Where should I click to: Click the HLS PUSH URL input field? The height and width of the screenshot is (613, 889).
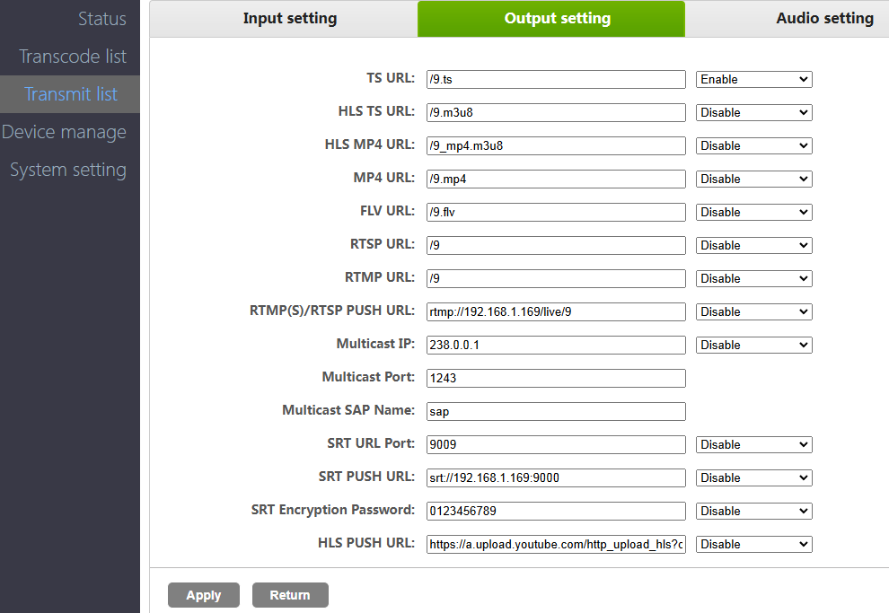click(556, 545)
